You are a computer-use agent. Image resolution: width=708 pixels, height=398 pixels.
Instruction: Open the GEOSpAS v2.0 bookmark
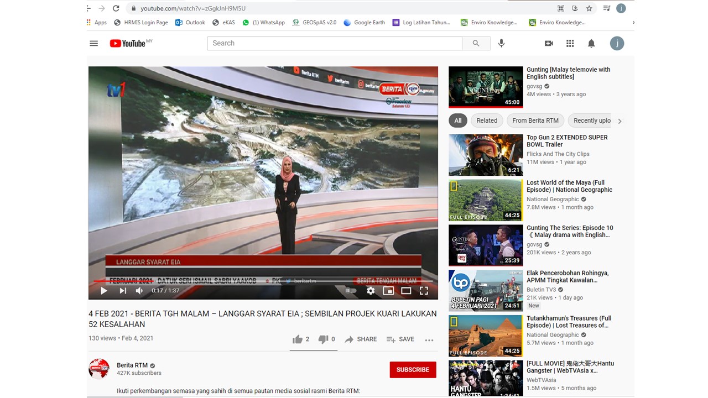314,23
